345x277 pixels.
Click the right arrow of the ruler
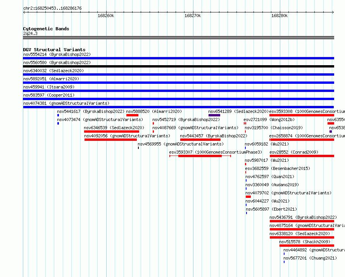(333, 12)
